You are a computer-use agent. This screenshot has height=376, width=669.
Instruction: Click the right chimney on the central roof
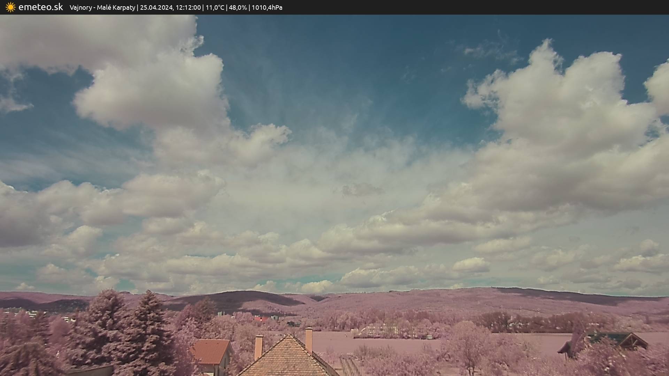coord(309,339)
